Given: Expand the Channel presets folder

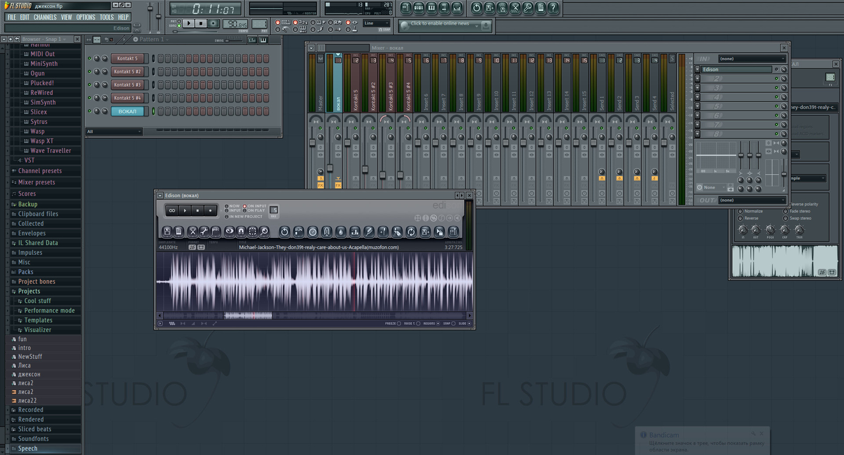Looking at the screenshot, I should [x=40, y=171].
